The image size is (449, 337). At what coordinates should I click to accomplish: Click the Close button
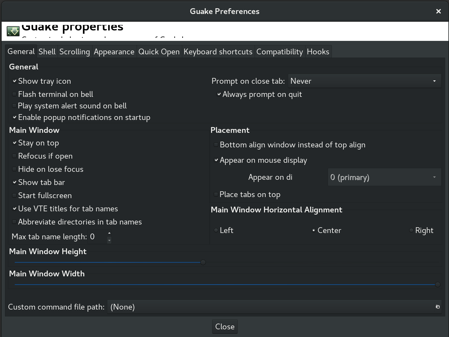tap(224, 327)
